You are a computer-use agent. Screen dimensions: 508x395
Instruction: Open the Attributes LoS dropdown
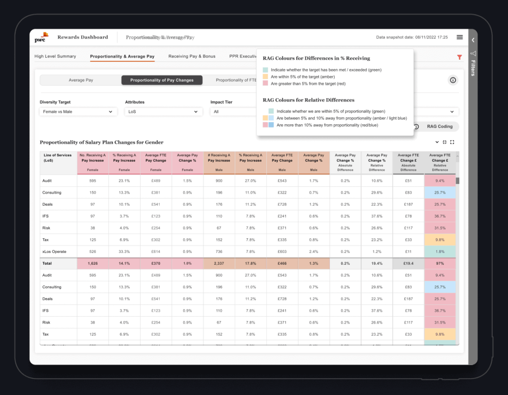163,112
